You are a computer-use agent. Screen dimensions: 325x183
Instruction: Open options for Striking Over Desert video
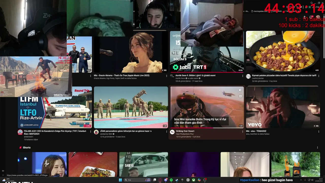242,131
